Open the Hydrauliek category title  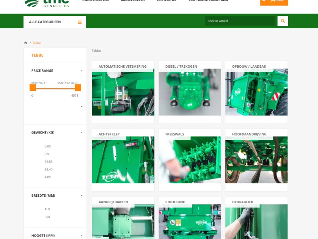tap(242, 202)
